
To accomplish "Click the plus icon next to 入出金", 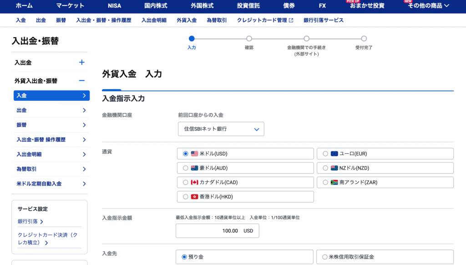I will (x=82, y=62).
